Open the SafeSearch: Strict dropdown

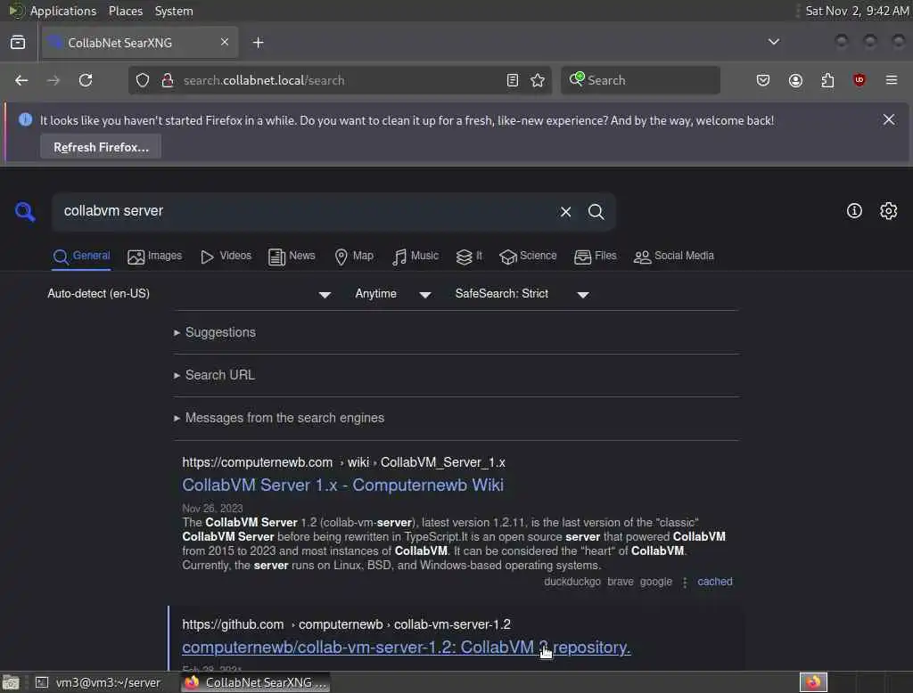(x=522, y=294)
